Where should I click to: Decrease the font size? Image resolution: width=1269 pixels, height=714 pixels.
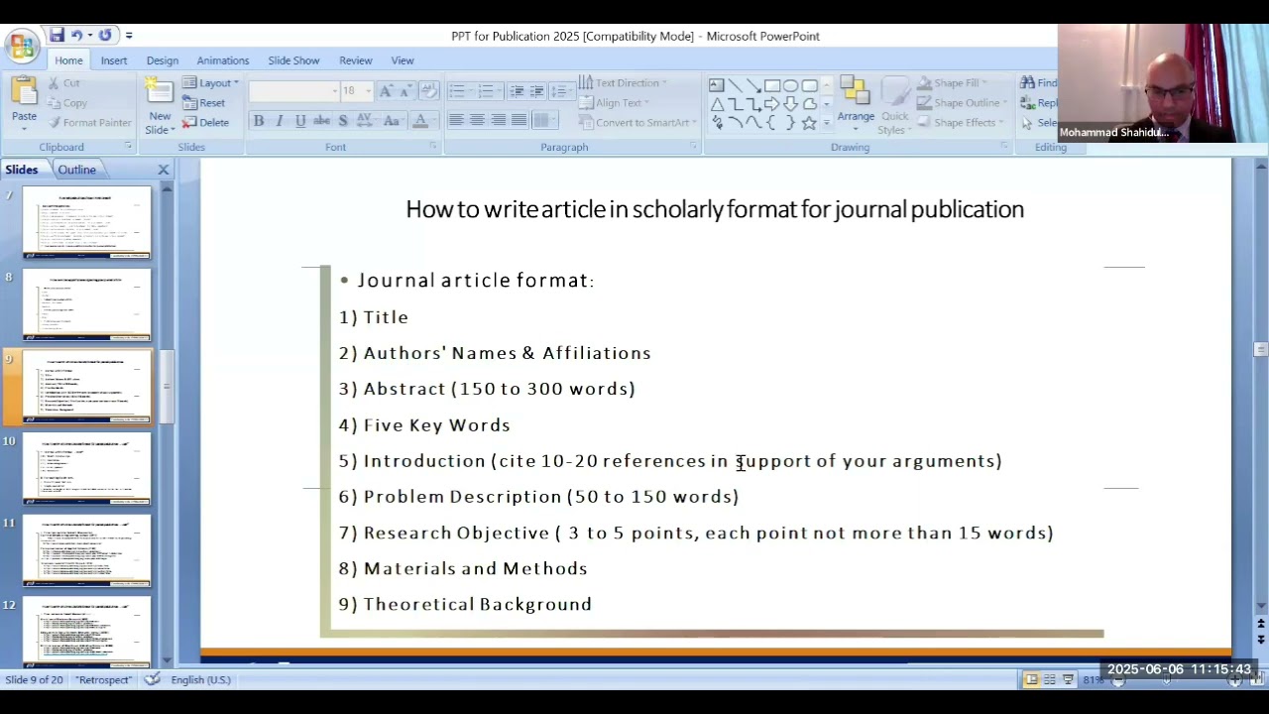(x=406, y=91)
